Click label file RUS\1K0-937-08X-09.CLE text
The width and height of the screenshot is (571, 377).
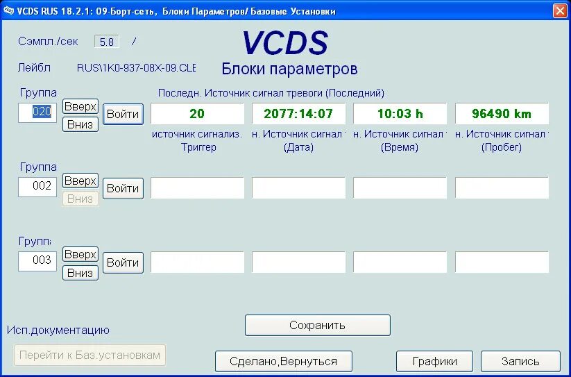(x=136, y=68)
